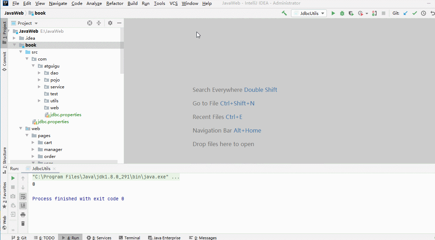Rerun JdbcUtils in Run panel
This screenshot has width=435, height=240.
pyautogui.click(x=13, y=178)
